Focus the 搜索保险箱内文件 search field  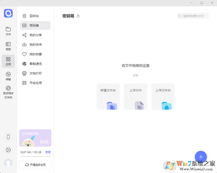click(193, 16)
